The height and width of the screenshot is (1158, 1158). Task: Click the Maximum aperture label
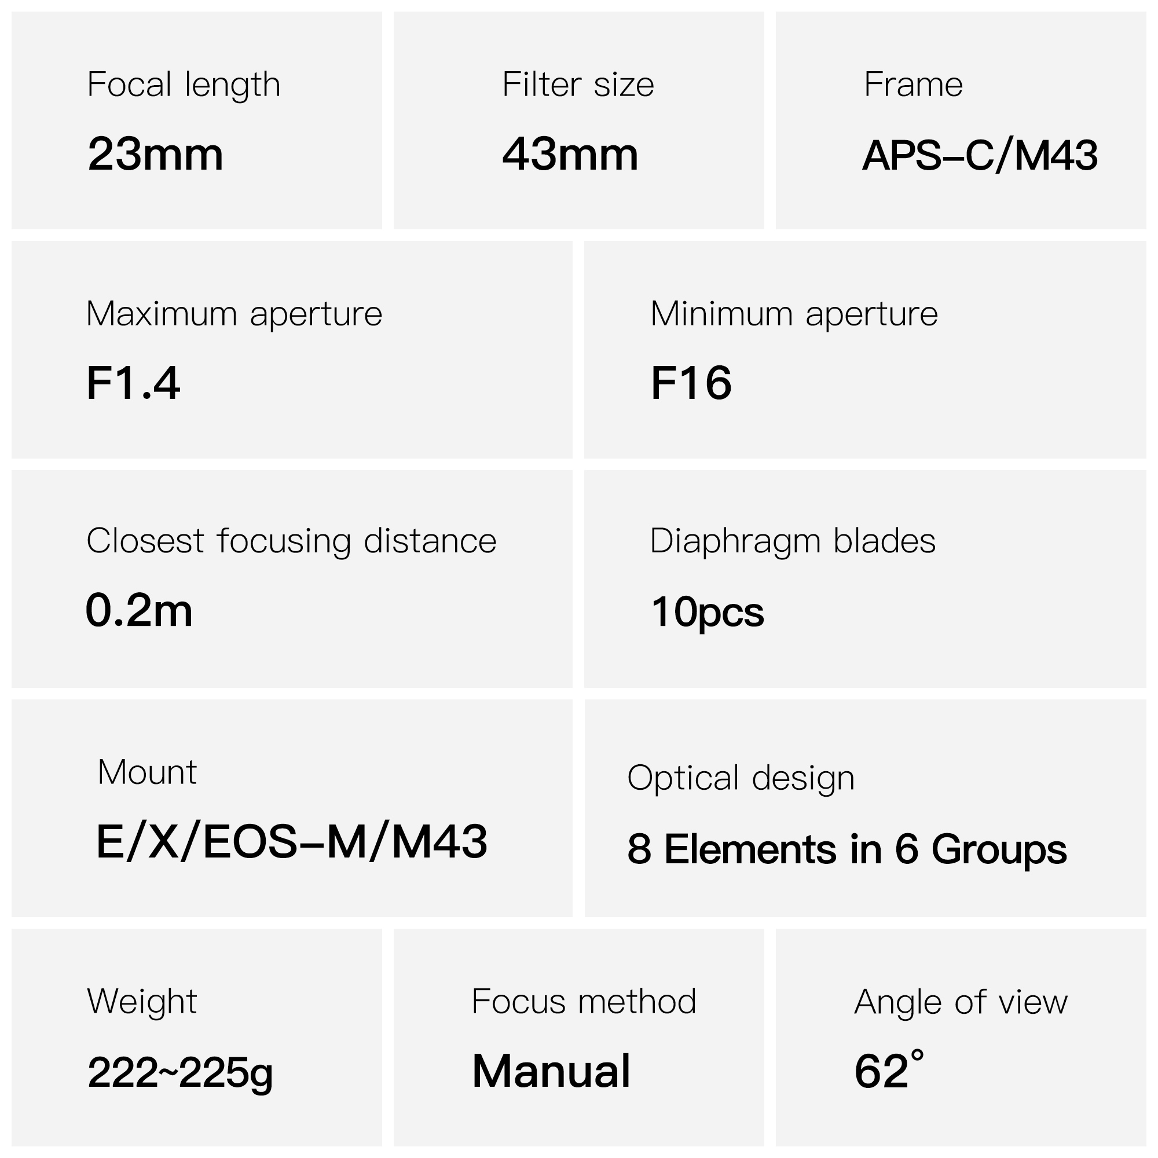click(x=234, y=313)
